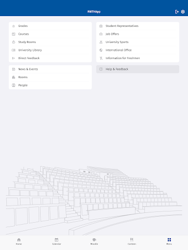Open News & Events
The image size is (188, 250).
coord(50,69)
